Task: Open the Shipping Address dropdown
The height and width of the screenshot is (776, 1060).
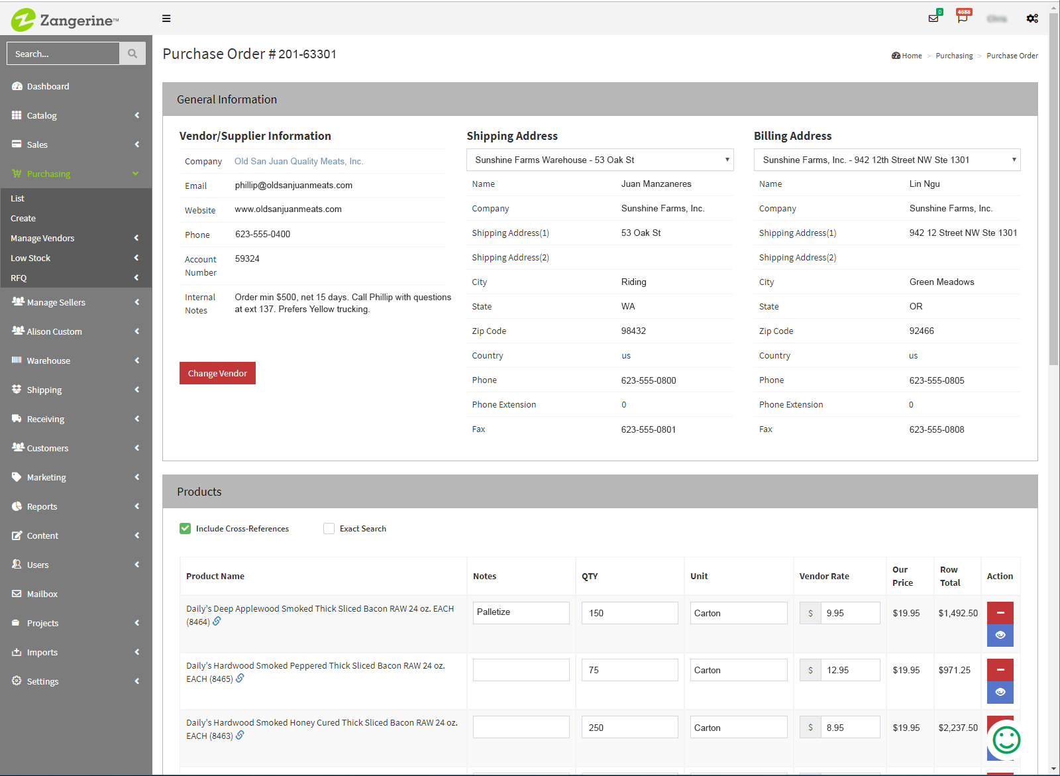Action: pos(600,160)
